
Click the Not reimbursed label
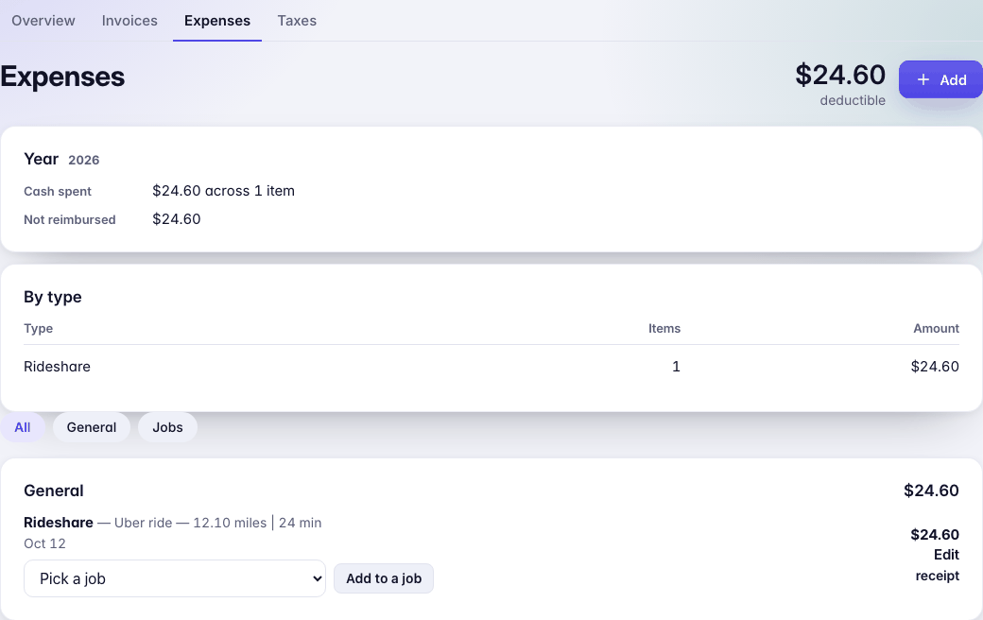(x=70, y=219)
